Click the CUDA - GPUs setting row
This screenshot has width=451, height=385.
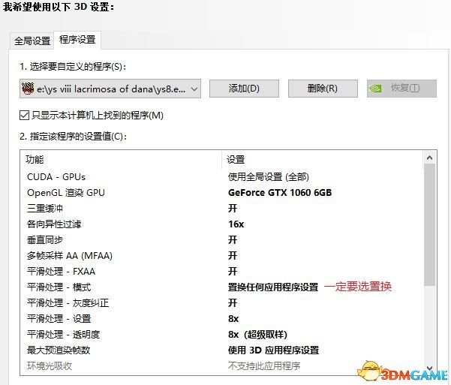click(x=56, y=176)
